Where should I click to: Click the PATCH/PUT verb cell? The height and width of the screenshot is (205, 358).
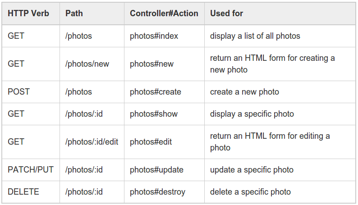tap(31, 170)
